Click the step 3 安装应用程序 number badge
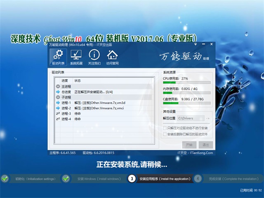This screenshot has height=198, width=264. tap(132, 179)
